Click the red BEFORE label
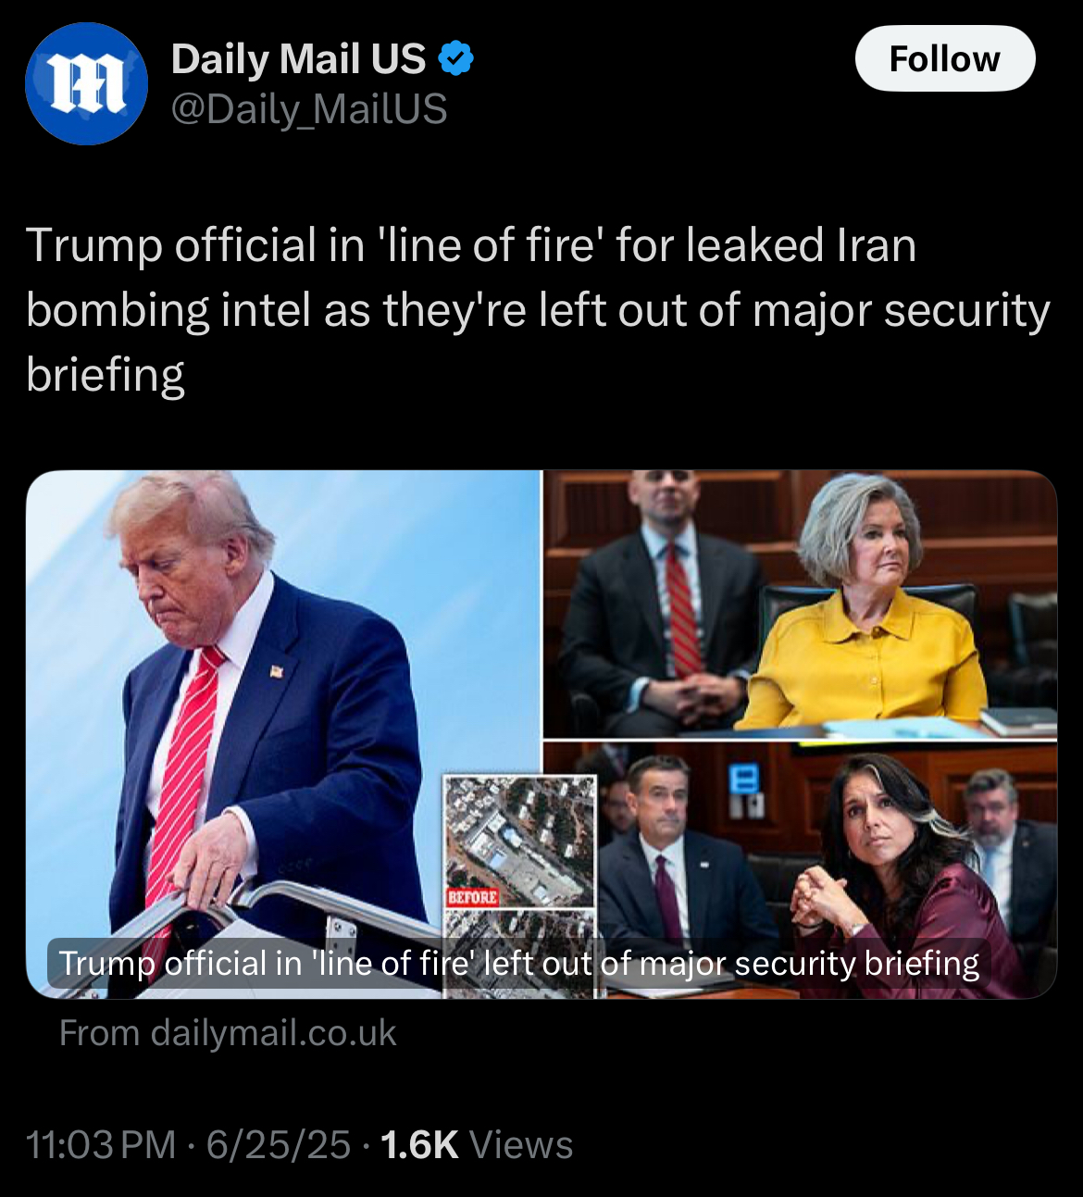Viewport: 1083px width, 1197px height. pyautogui.click(x=473, y=897)
